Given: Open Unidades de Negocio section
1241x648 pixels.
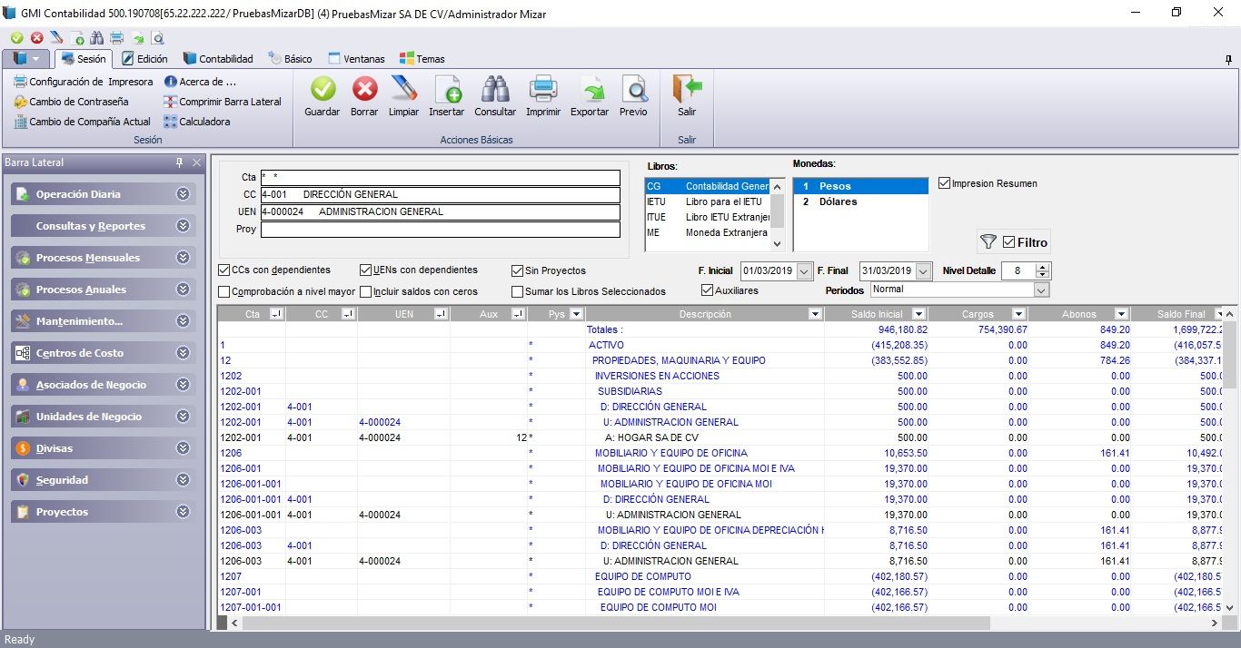Looking at the screenshot, I should point(103,417).
